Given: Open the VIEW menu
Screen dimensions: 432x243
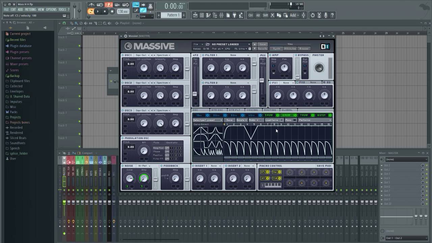Looking at the screenshot, I should pos(41,10).
